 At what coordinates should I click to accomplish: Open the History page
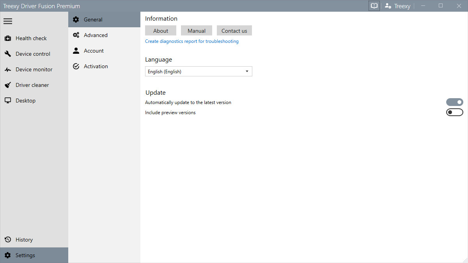pos(34,240)
